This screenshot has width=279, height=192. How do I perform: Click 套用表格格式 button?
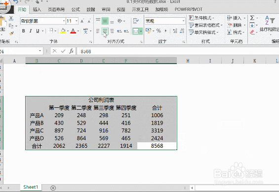click(x=205, y=25)
